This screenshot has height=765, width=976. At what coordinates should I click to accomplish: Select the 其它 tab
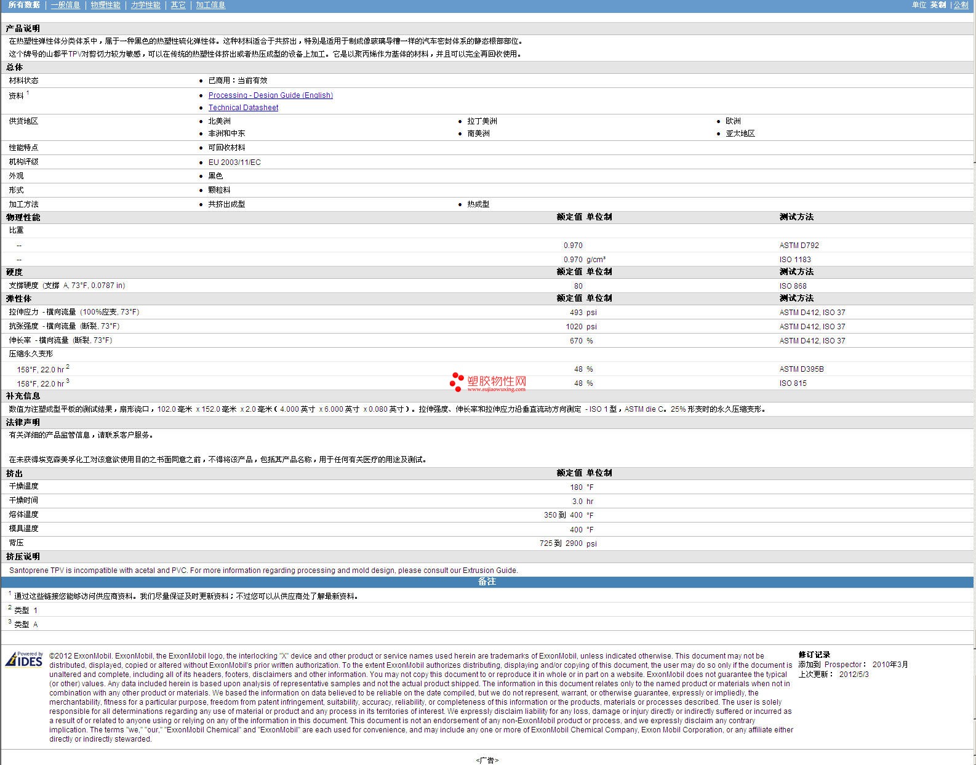[178, 5]
